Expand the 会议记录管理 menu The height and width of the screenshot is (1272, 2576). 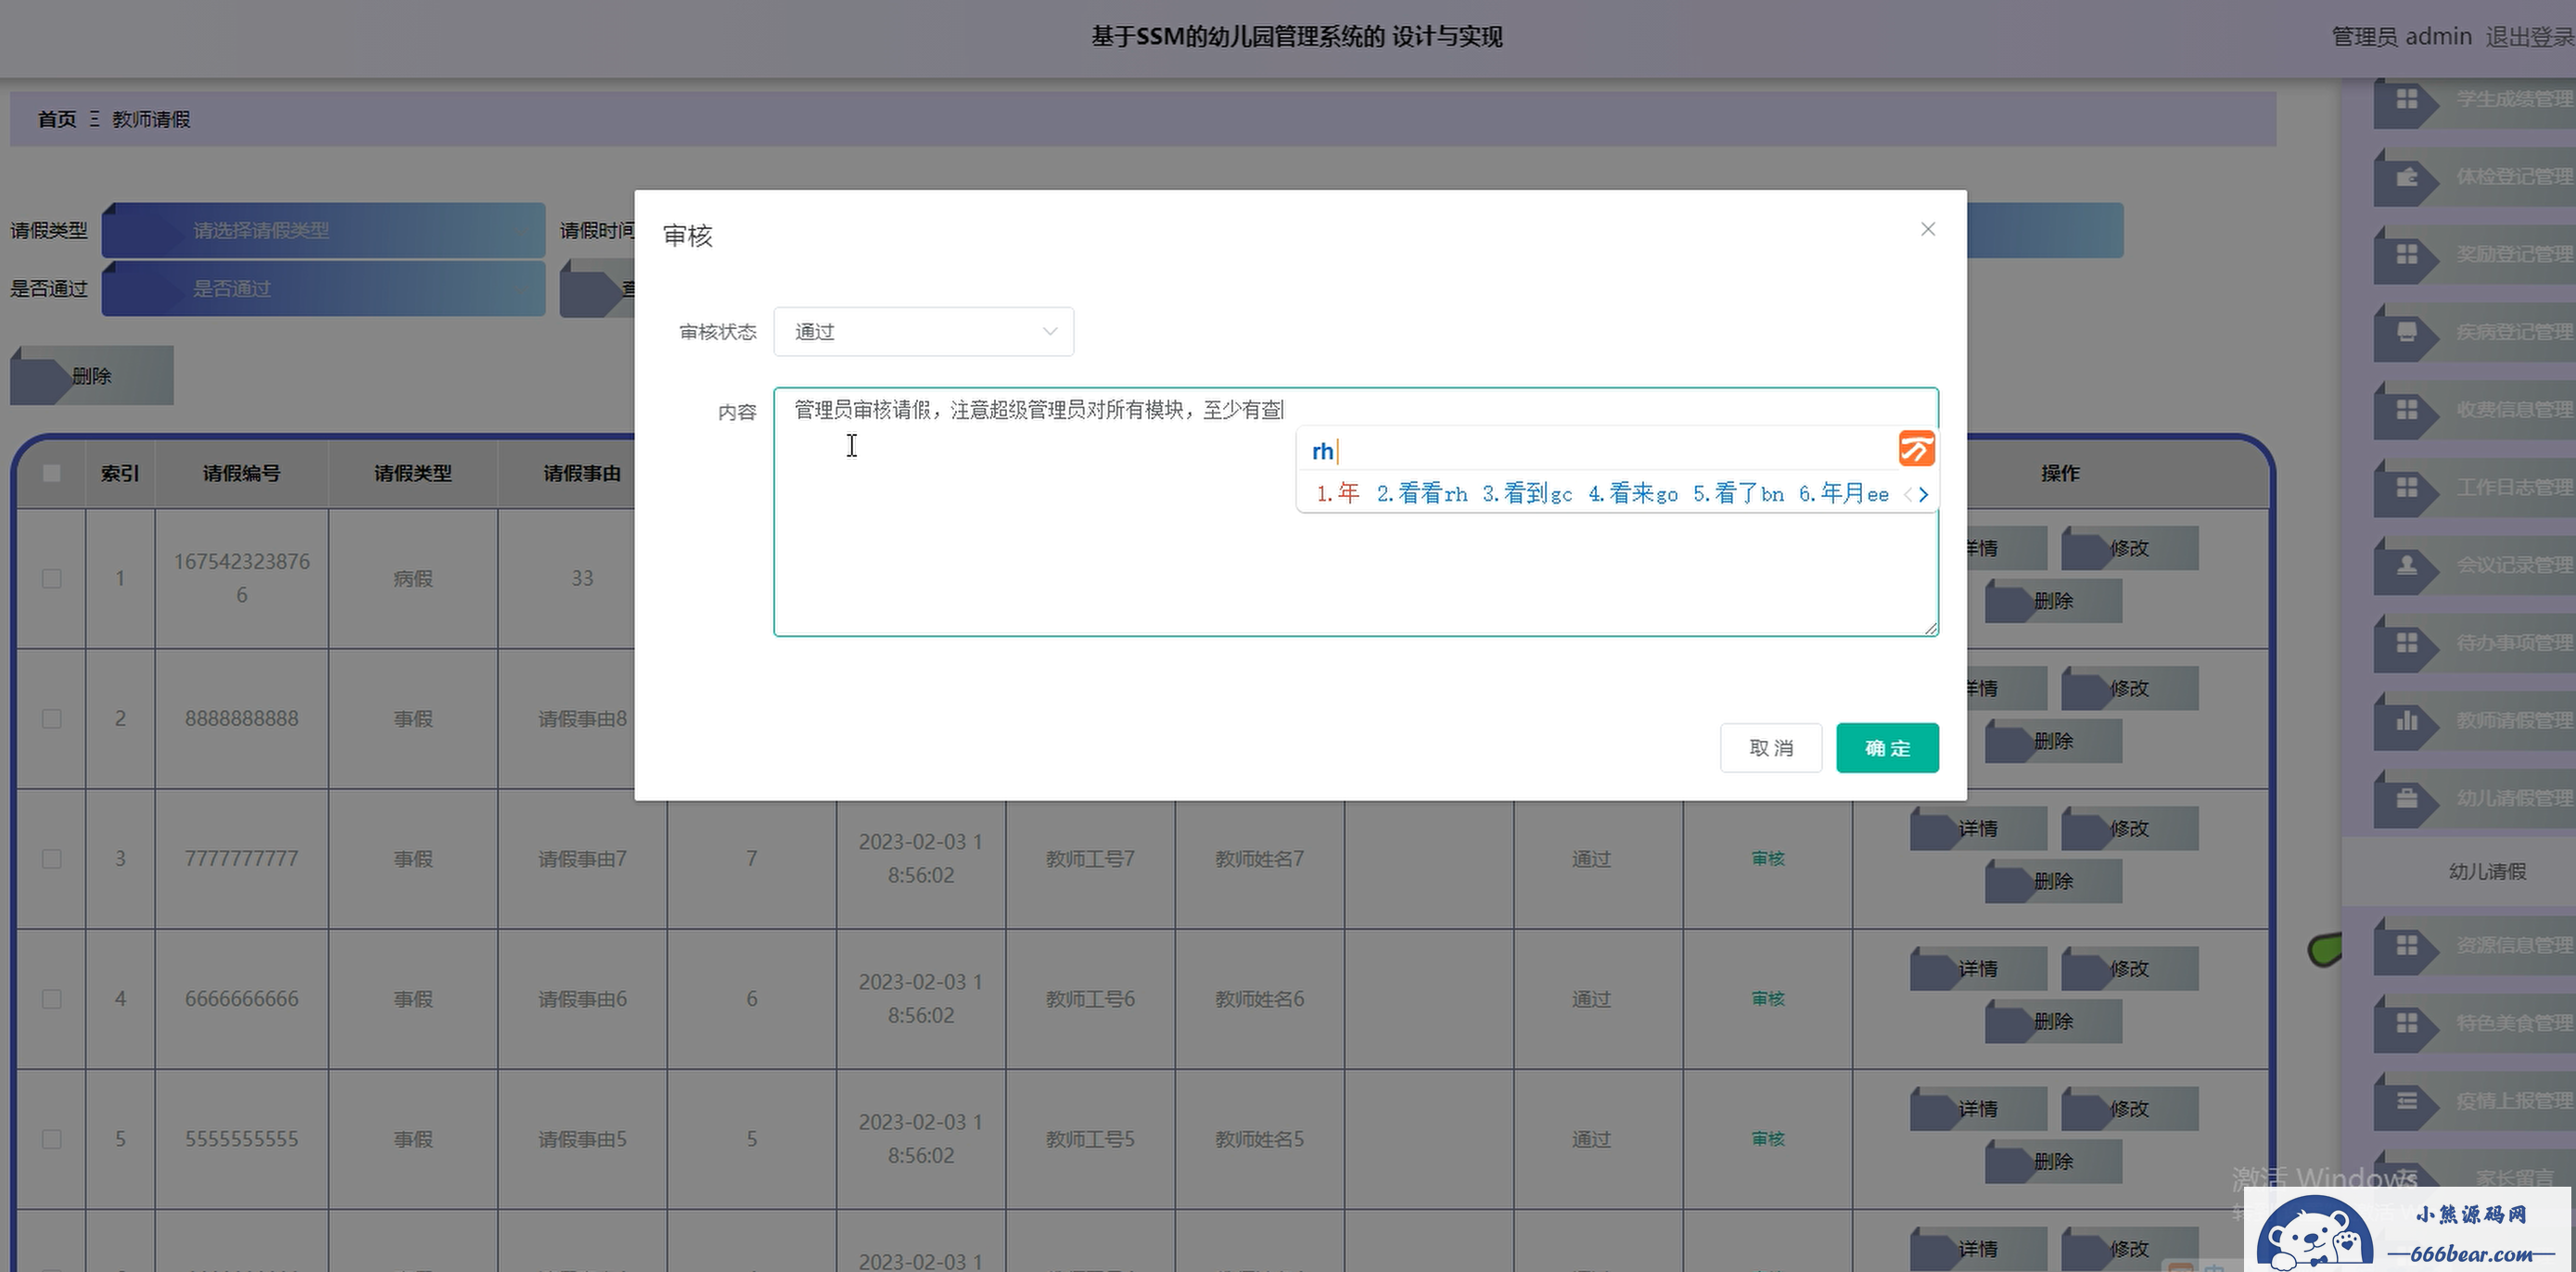click(2474, 565)
